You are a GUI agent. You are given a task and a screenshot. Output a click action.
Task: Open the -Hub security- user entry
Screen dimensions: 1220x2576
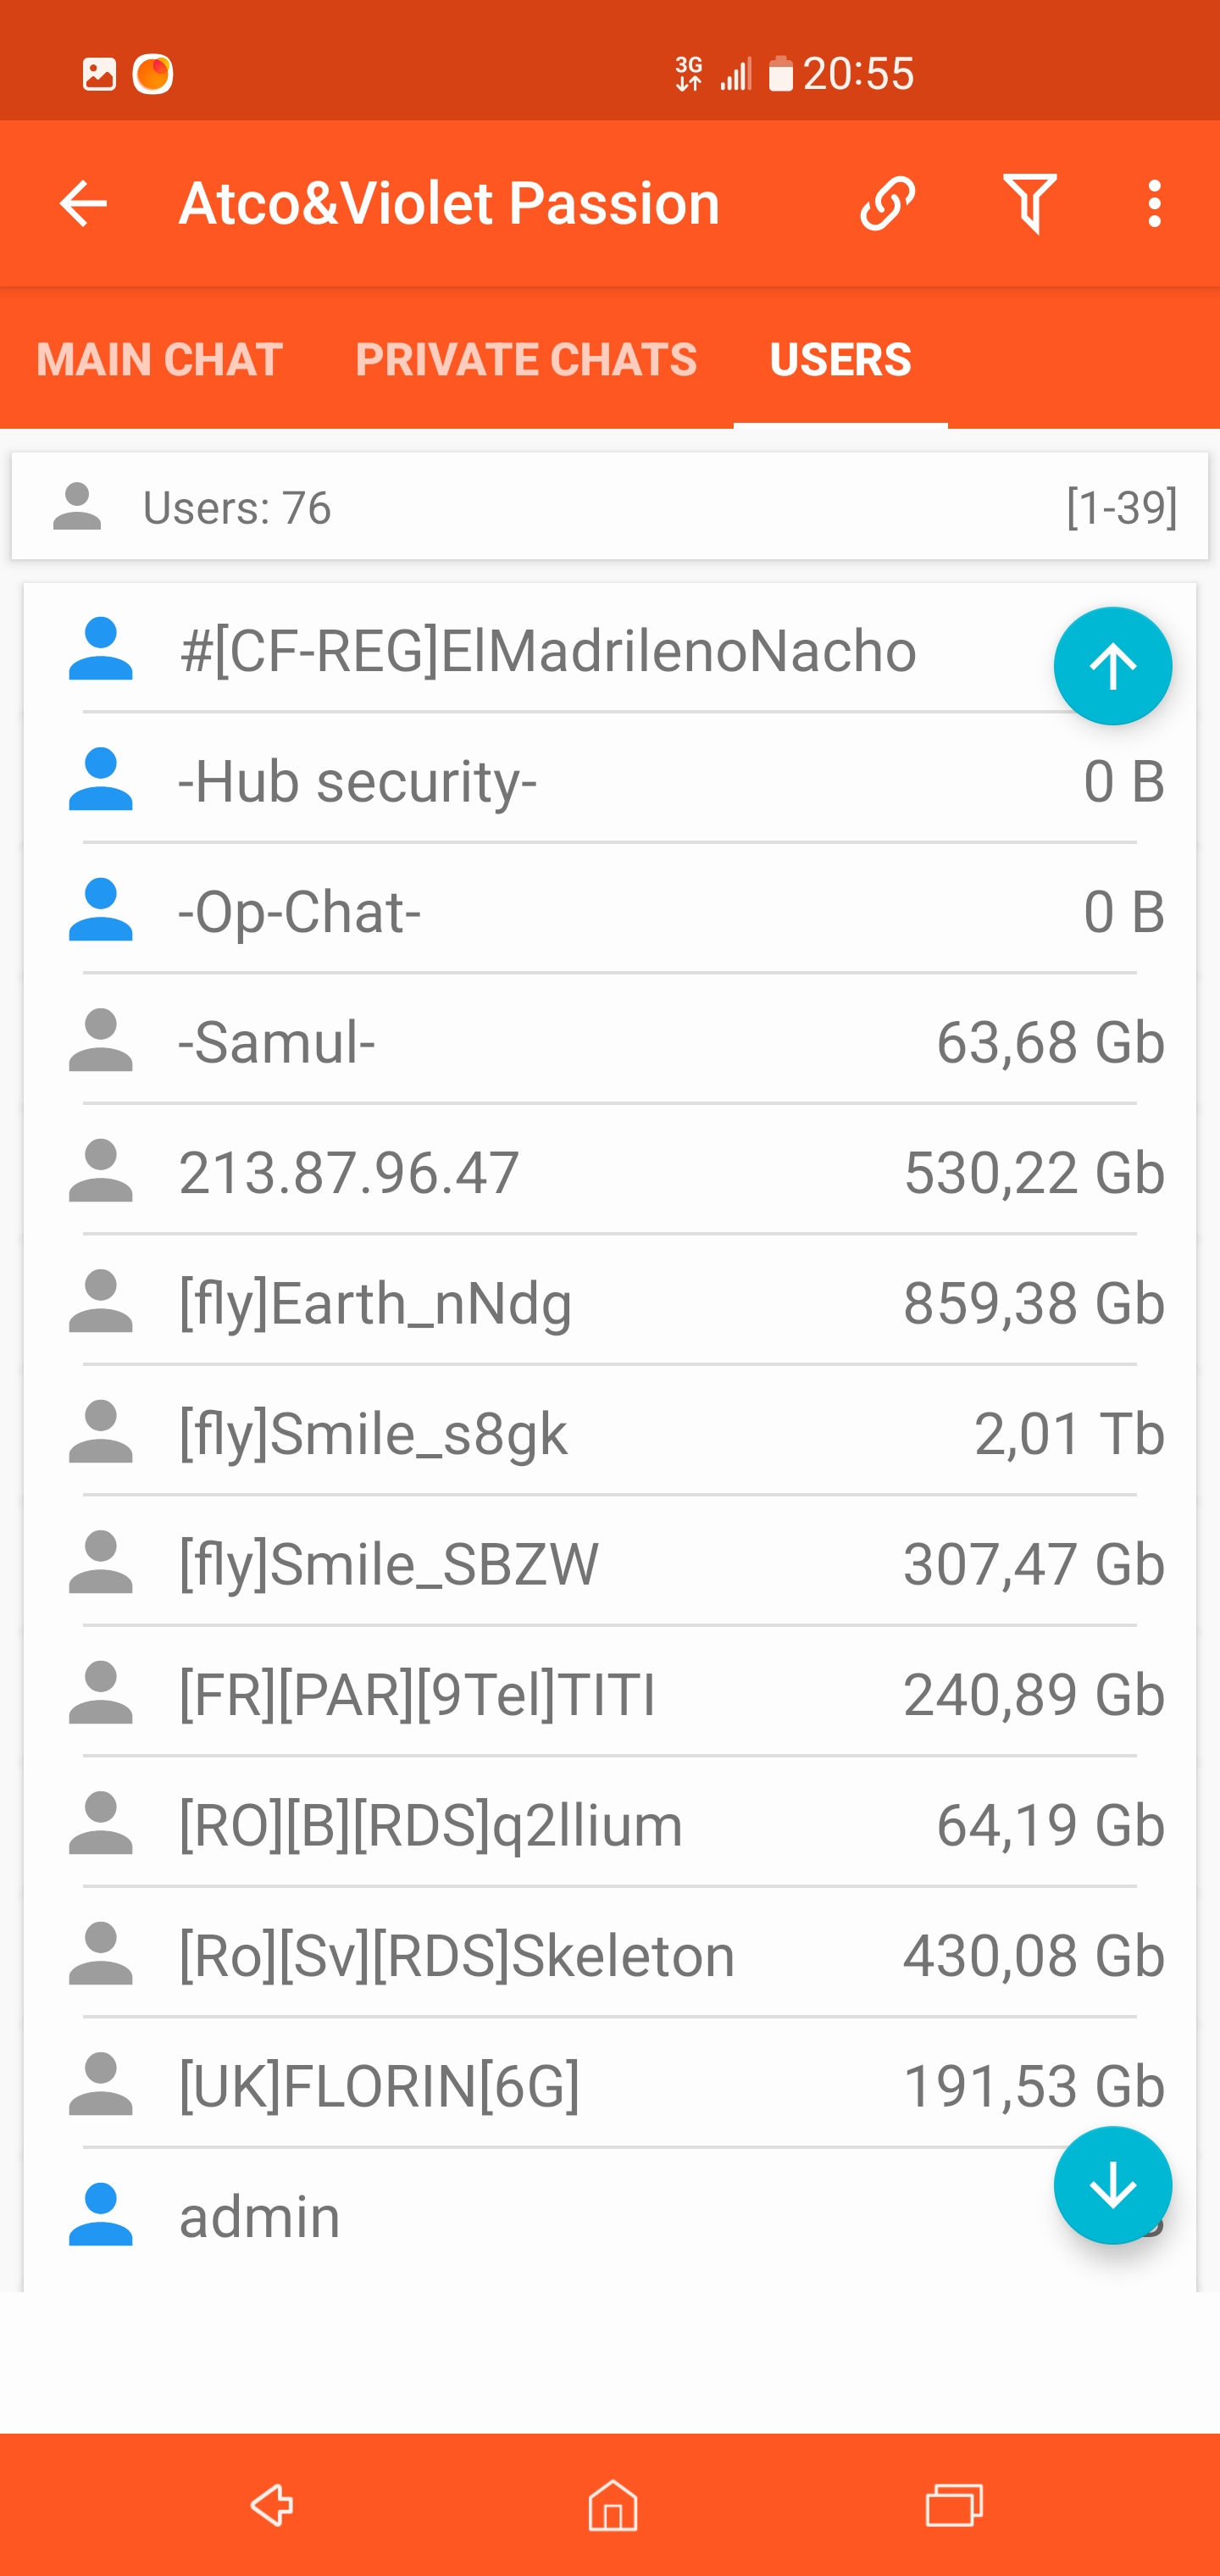358,781
